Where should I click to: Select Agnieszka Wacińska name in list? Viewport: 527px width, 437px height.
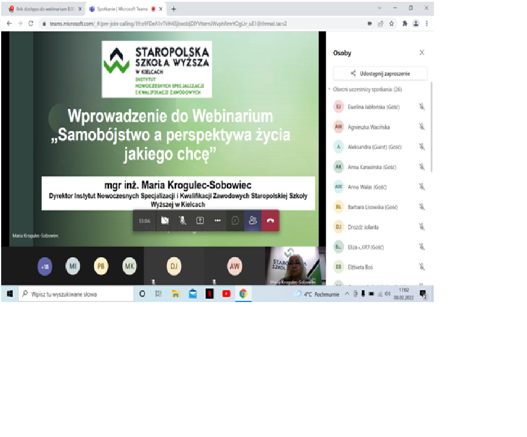(368, 127)
